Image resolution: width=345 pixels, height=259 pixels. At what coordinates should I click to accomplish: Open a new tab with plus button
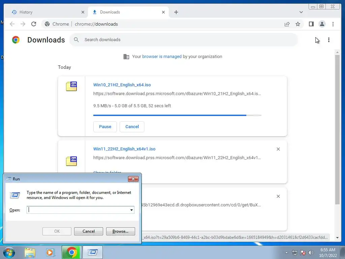coord(176,12)
